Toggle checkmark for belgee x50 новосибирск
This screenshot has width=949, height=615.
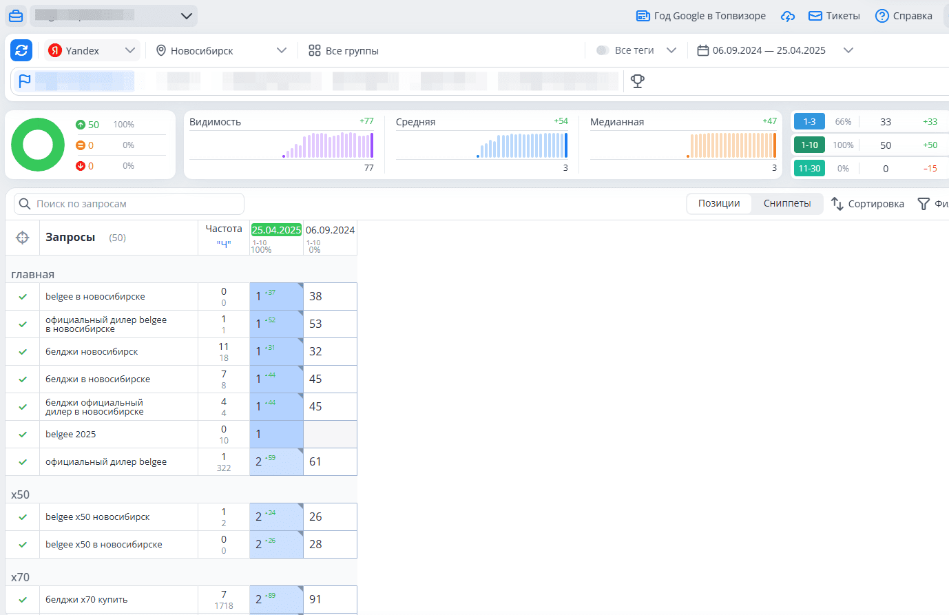[x=23, y=517]
